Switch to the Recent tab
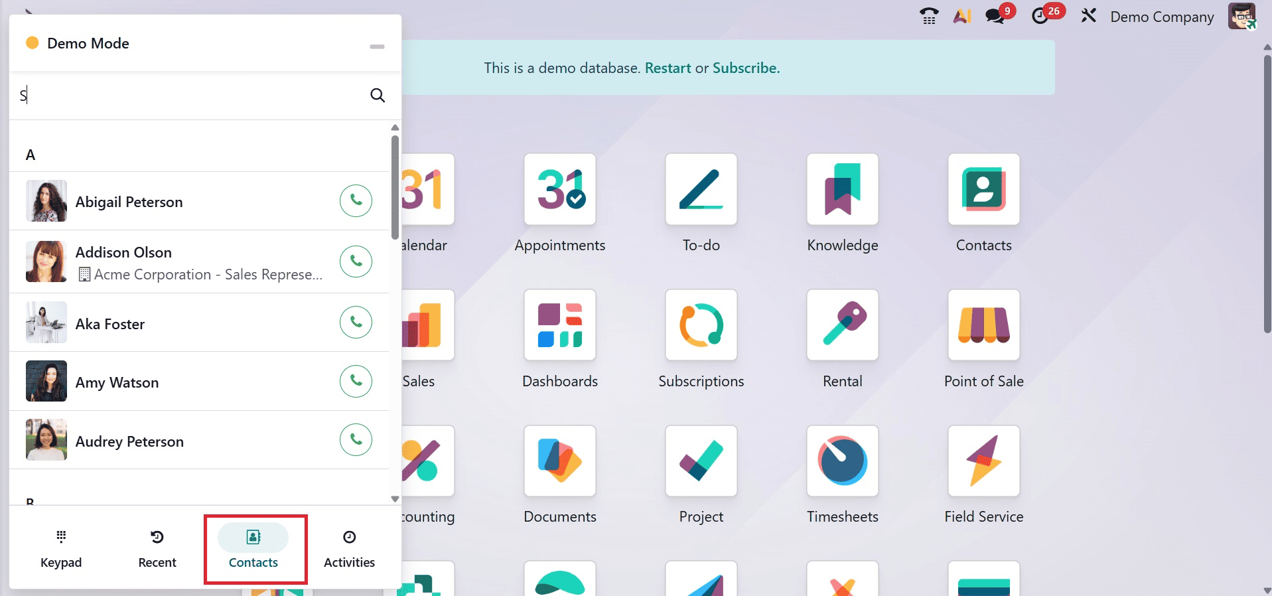This screenshot has width=1272, height=596. 157,549
